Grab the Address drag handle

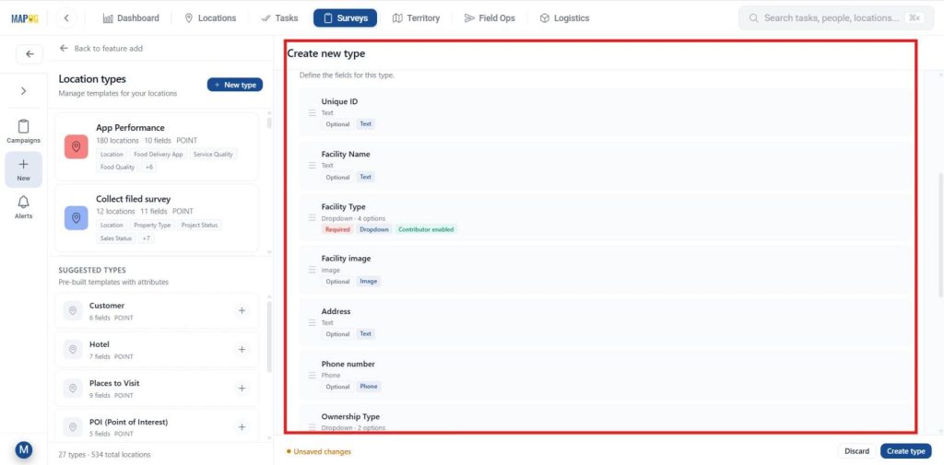tap(312, 322)
